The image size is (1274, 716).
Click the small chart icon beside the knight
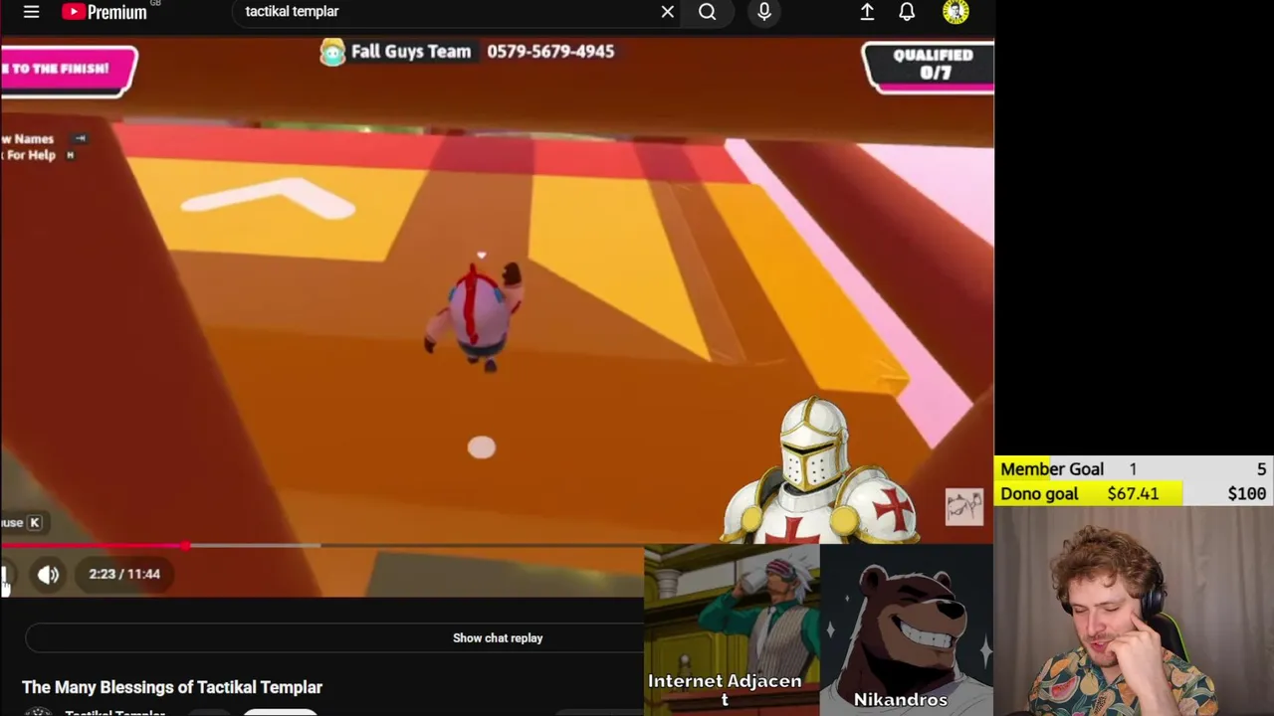[x=963, y=507]
